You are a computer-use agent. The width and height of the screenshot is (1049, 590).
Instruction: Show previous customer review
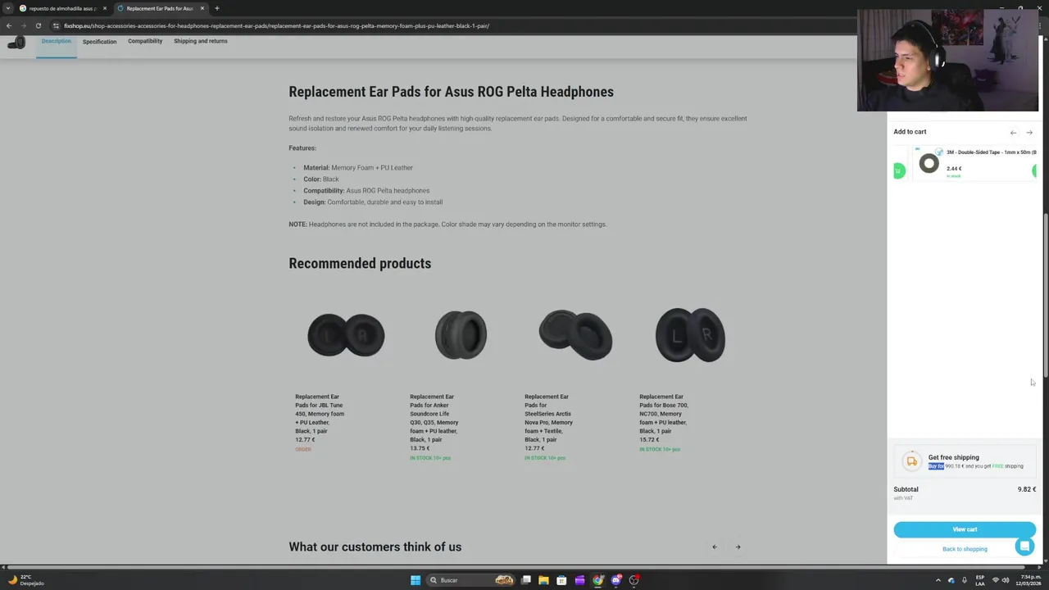[715, 547]
